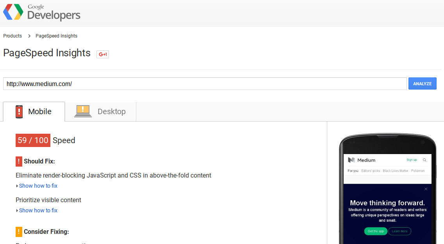Viewport: 444px width, 244px height.
Task: Expand Show how to fix for Prioritize visible content
Action: [x=38, y=210]
